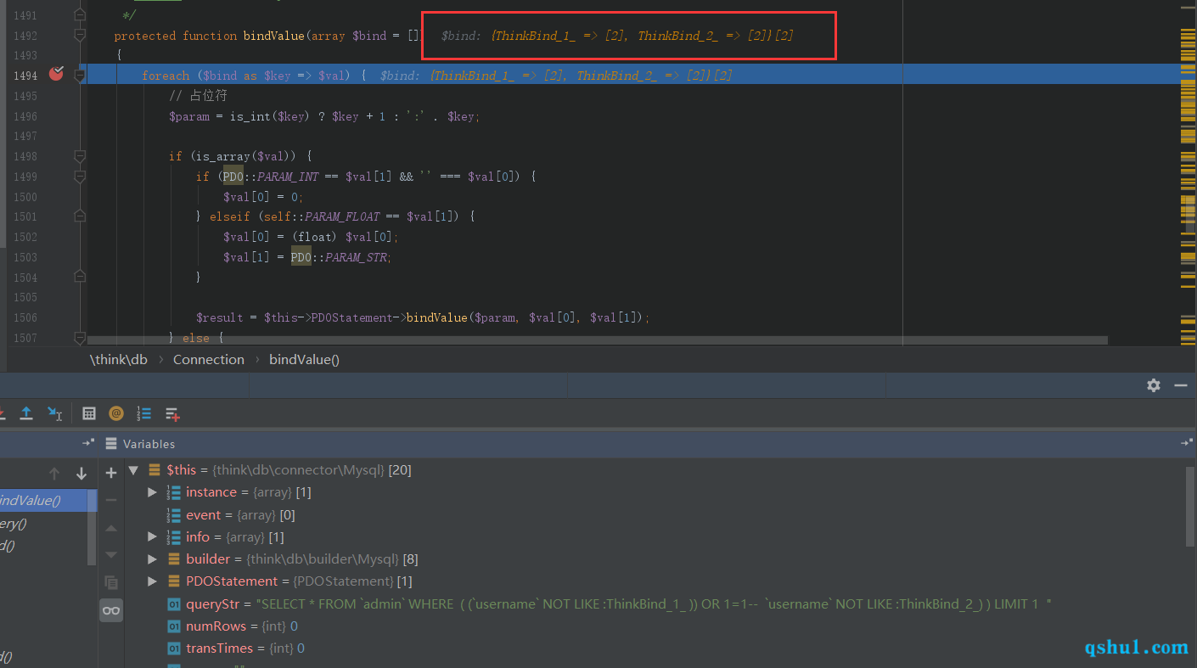This screenshot has height=668, width=1197.
Task: Click the editor horizontal scrollbar
Action: coord(598,340)
